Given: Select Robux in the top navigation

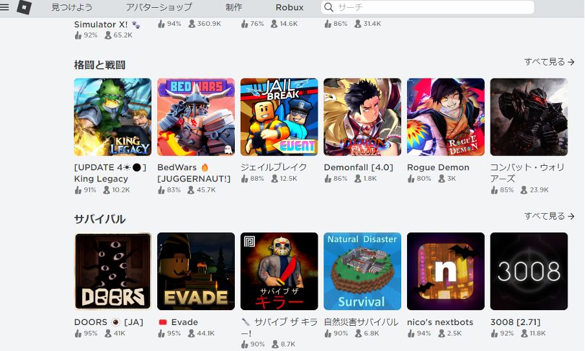Looking at the screenshot, I should (289, 7).
